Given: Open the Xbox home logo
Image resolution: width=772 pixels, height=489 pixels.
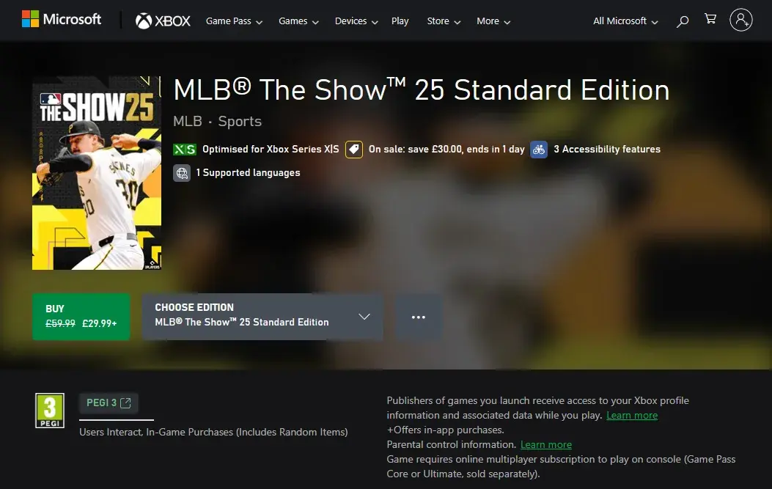Looking at the screenshot, I should pyautogui.click(x=163, y=21).
